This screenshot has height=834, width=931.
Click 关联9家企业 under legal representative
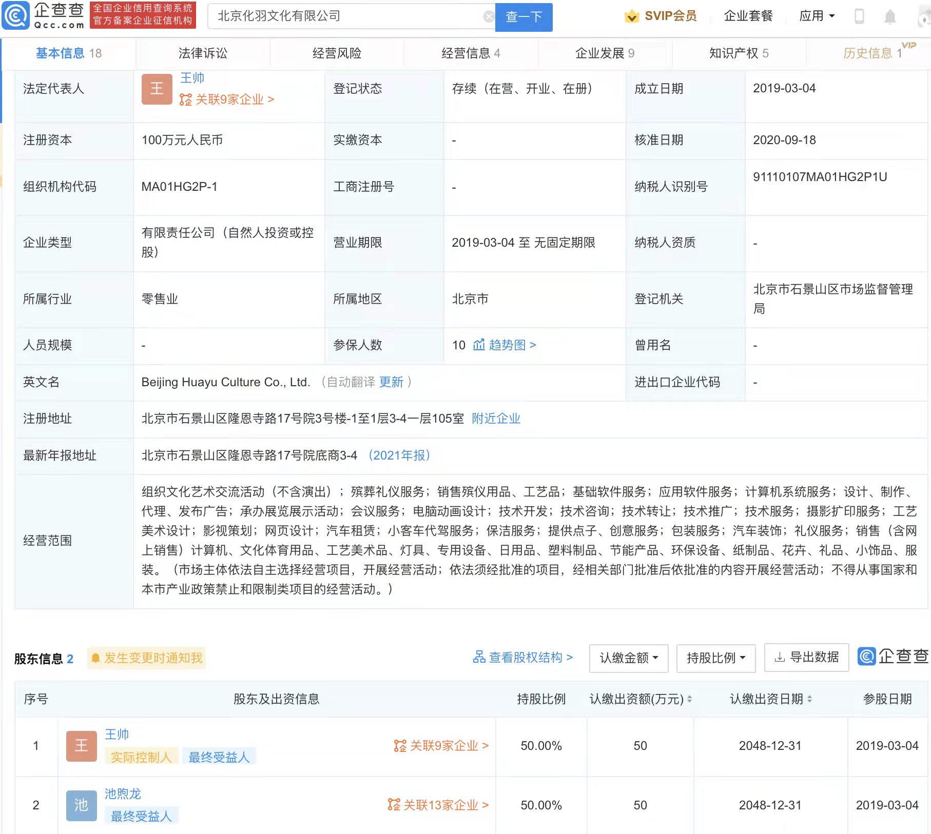click(x=235, y=100)
